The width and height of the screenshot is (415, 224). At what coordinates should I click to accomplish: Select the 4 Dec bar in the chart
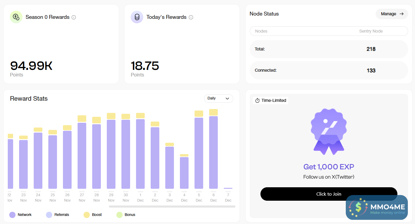click(x=184, y=171)
